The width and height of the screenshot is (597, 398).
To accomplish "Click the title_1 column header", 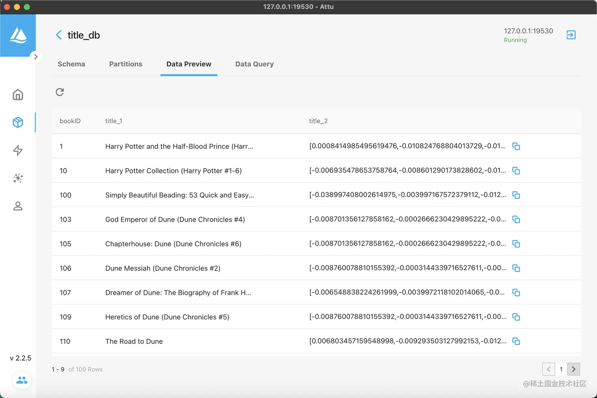I will click(114, 121).
